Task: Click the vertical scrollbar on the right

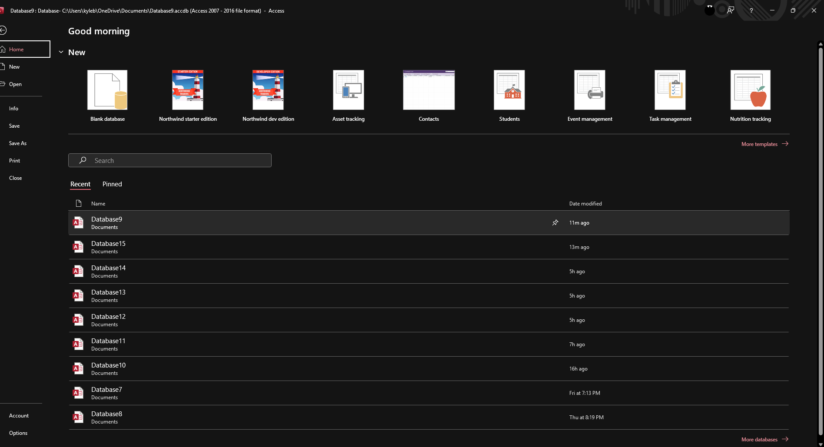Action: 821,241
